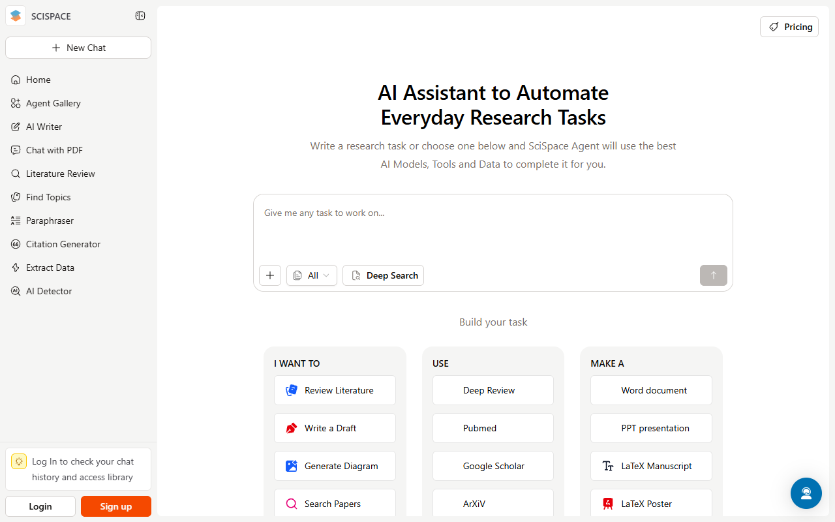This screenshot has height=522, width=835.
Task: Open the support chat bubble
Action: click(806, 493)
